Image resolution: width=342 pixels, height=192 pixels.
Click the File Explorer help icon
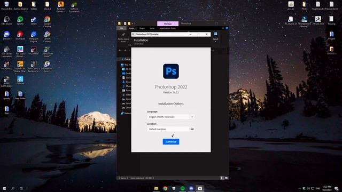227,28
